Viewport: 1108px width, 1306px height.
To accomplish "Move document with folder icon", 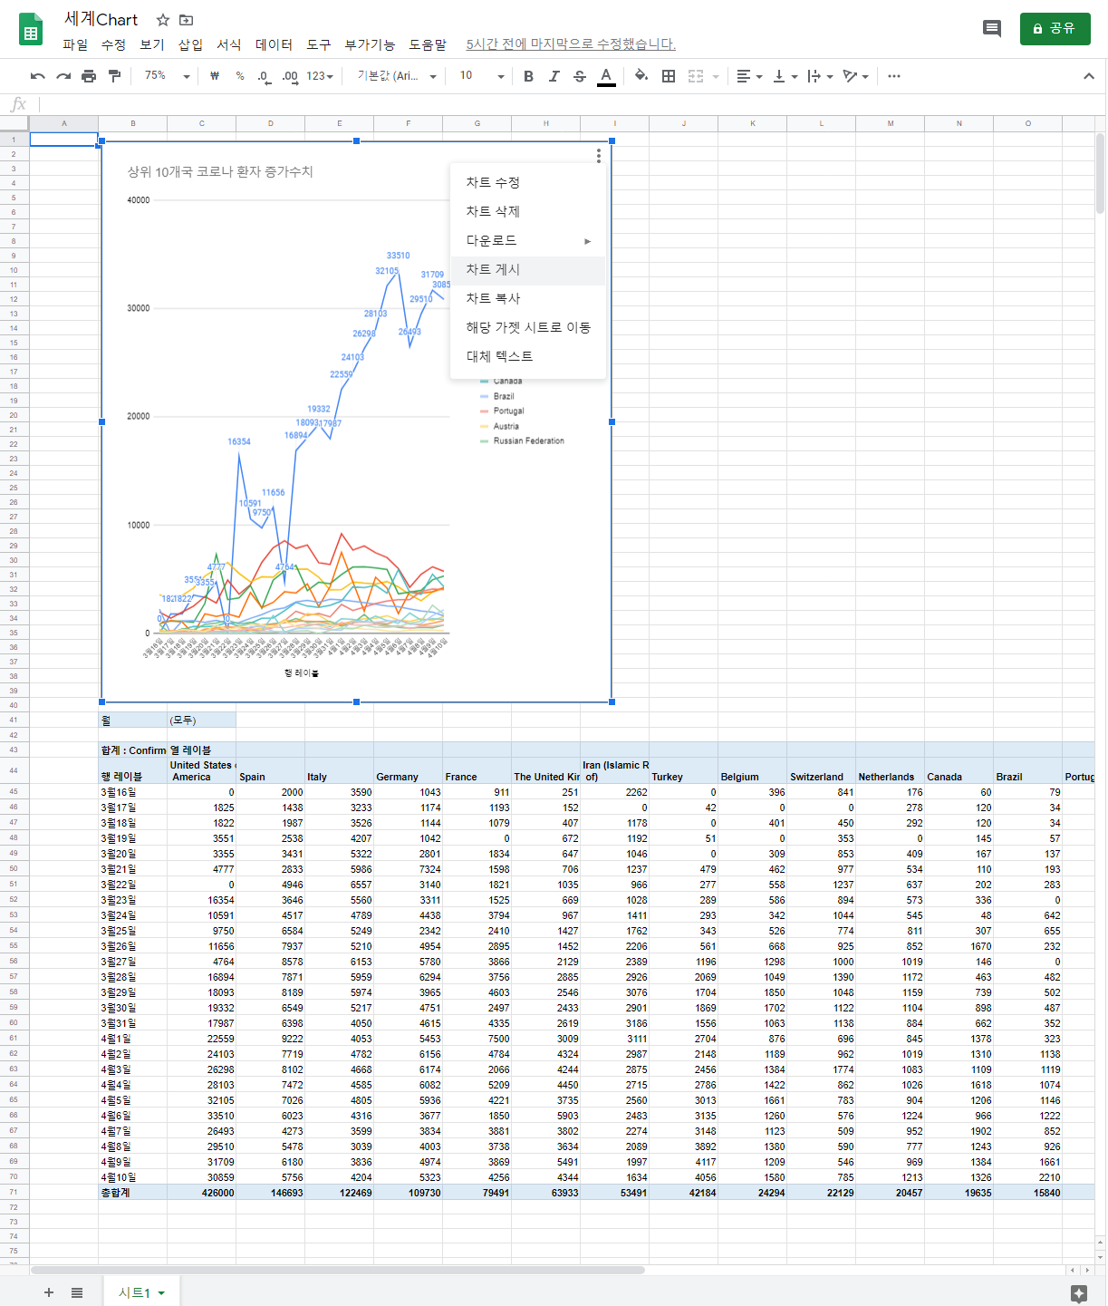I will click(187, 20).
